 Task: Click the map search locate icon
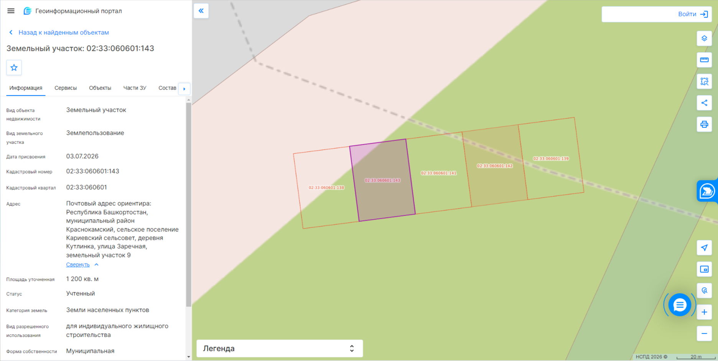[x=704, y=290]
